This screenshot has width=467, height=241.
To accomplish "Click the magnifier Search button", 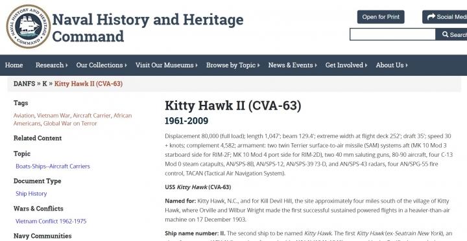I will pos(451,34).
